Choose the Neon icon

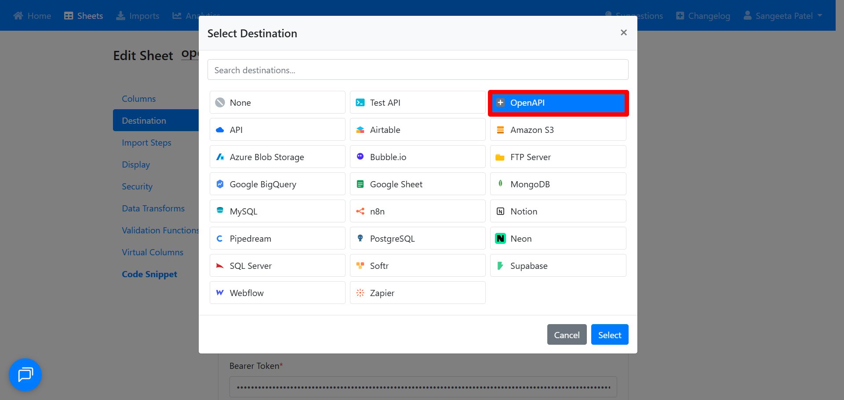pos(500,238)
